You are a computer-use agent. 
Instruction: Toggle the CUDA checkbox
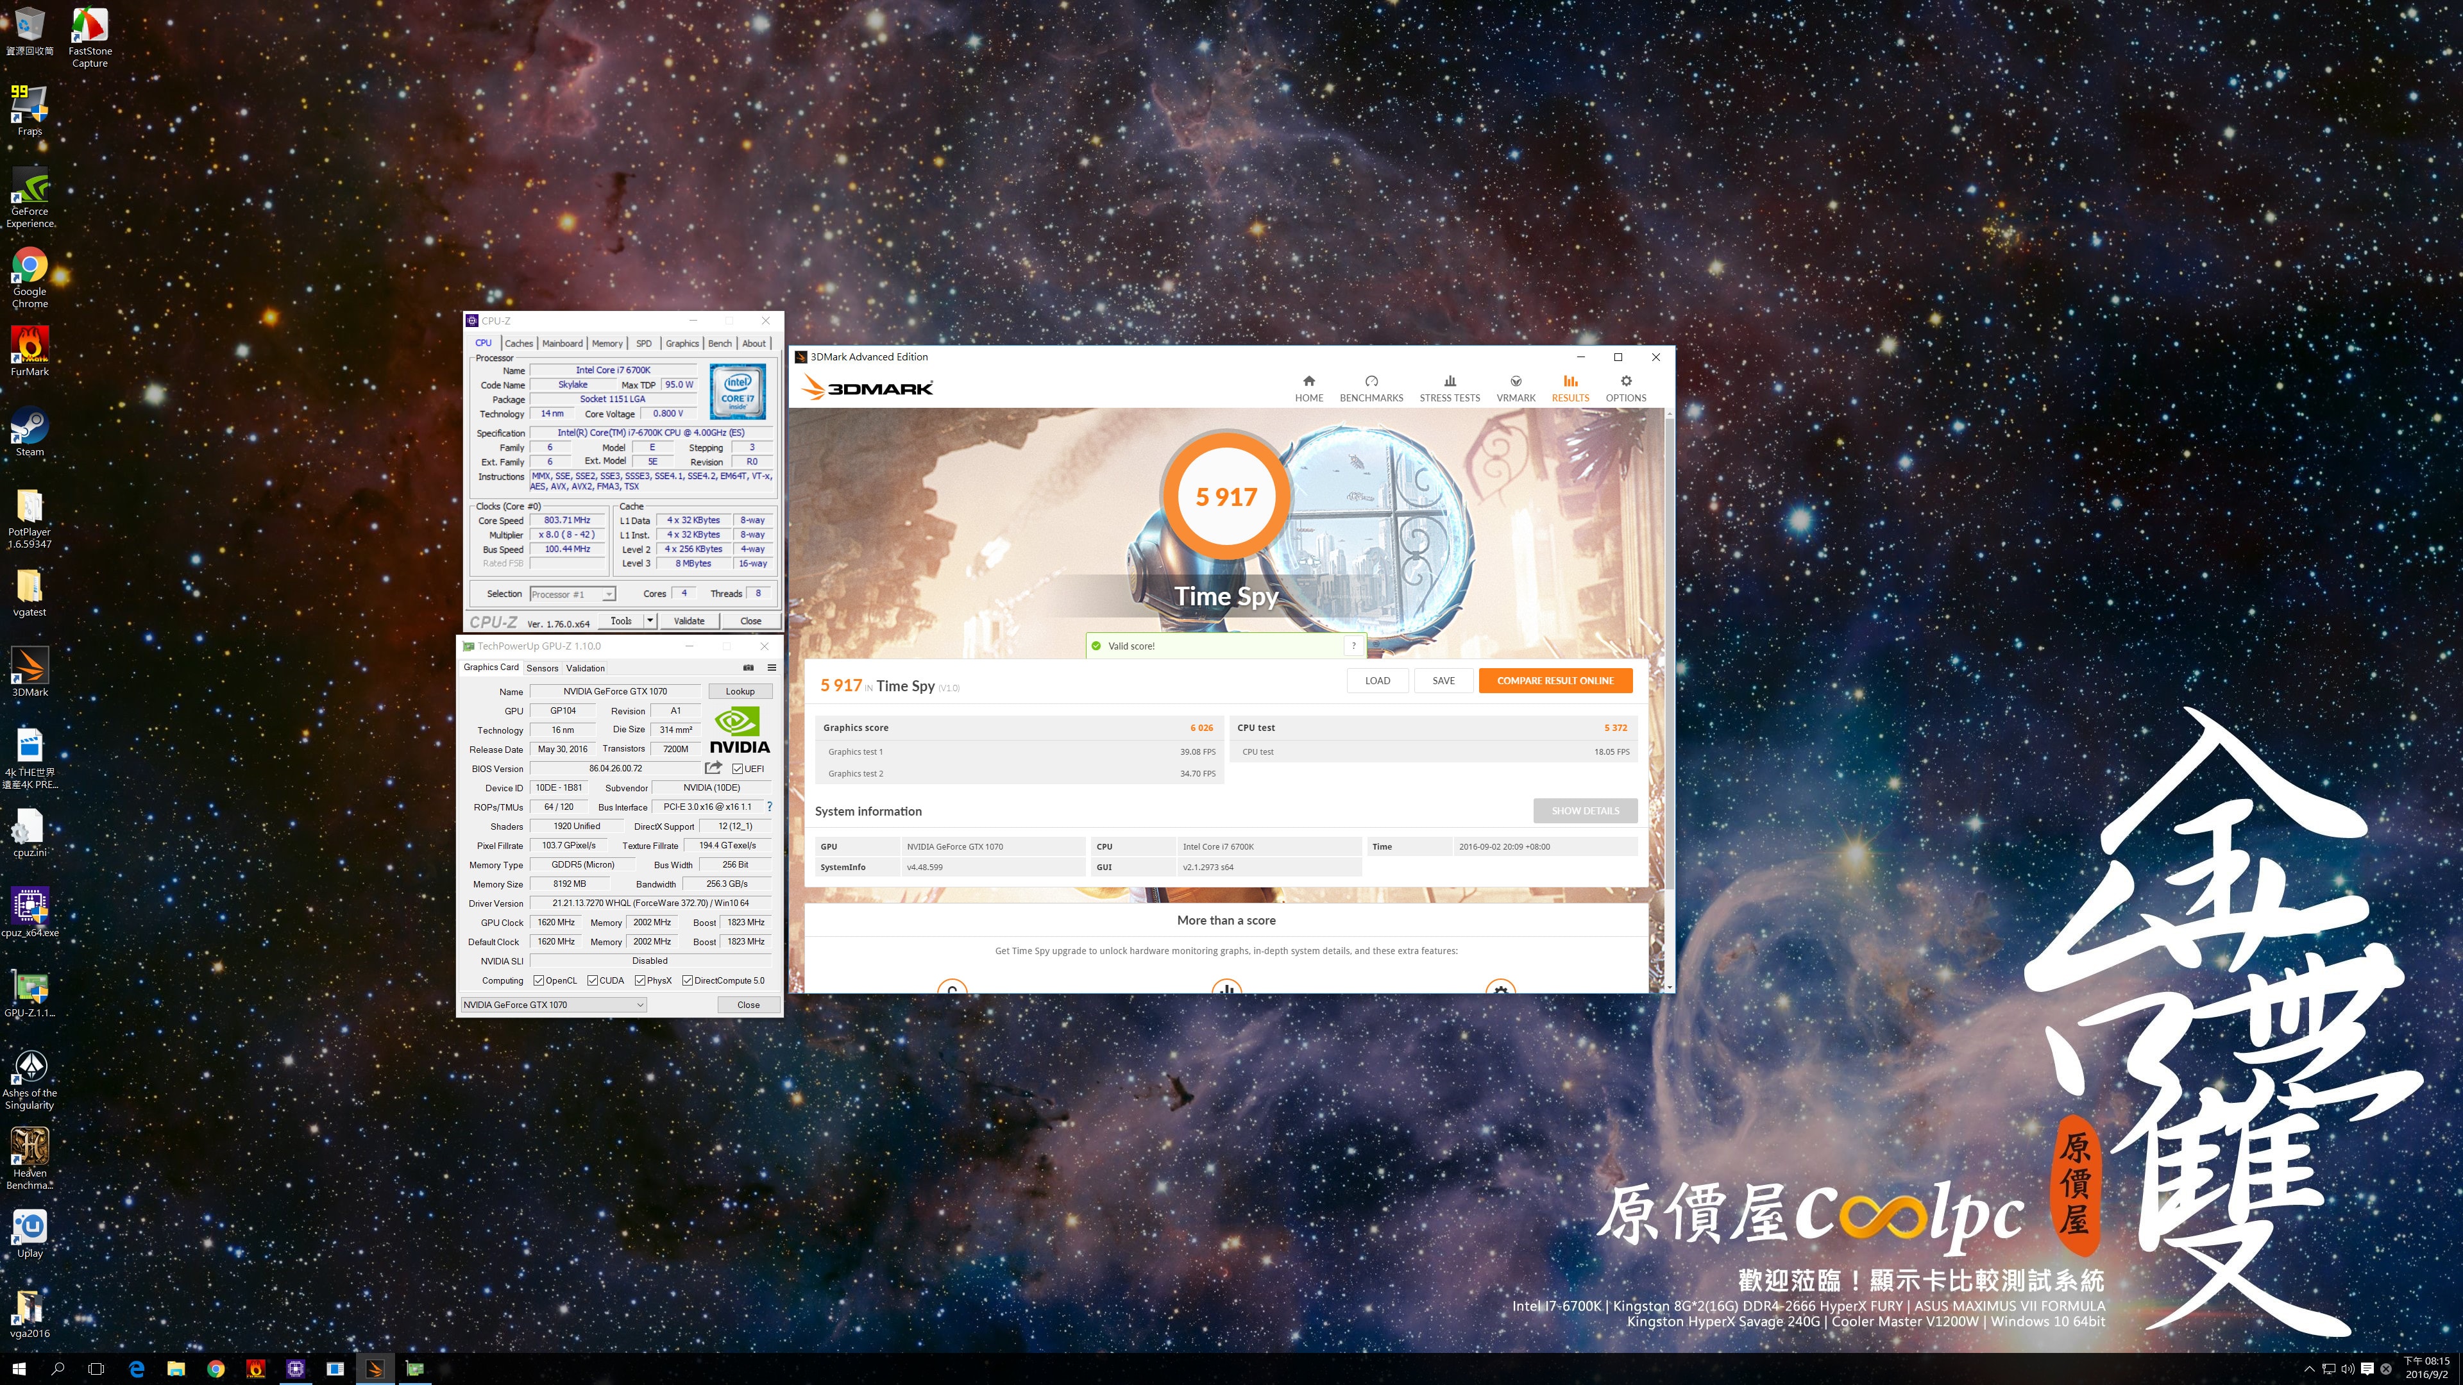click(593, 980)
